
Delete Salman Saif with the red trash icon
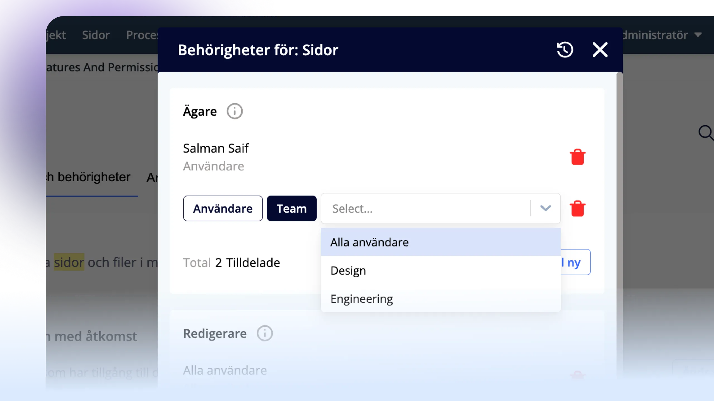coord(577,157)
